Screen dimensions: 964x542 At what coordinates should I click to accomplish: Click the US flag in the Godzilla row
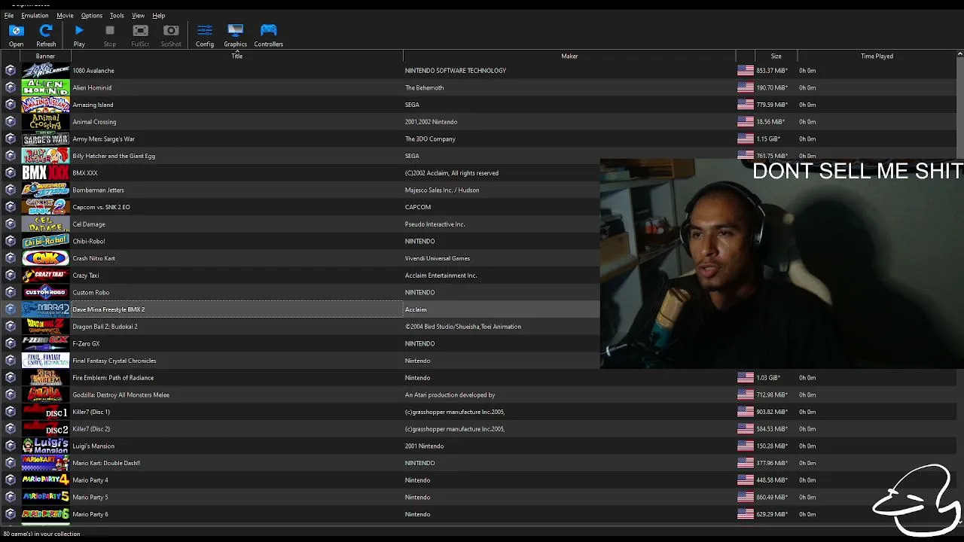[746, 394]
